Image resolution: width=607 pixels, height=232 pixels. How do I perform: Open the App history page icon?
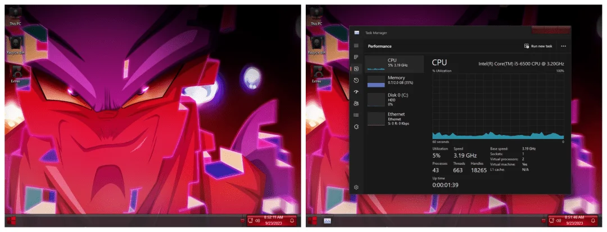(356, 80)
